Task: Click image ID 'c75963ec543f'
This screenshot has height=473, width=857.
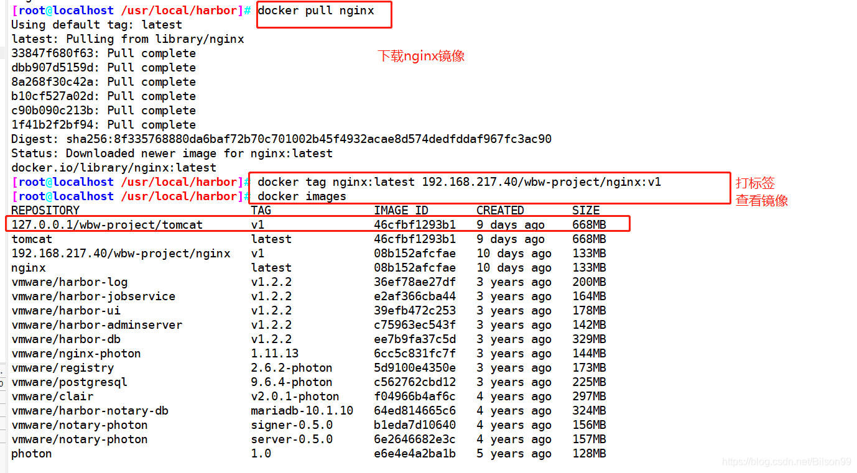Action: tap(415, 325)
